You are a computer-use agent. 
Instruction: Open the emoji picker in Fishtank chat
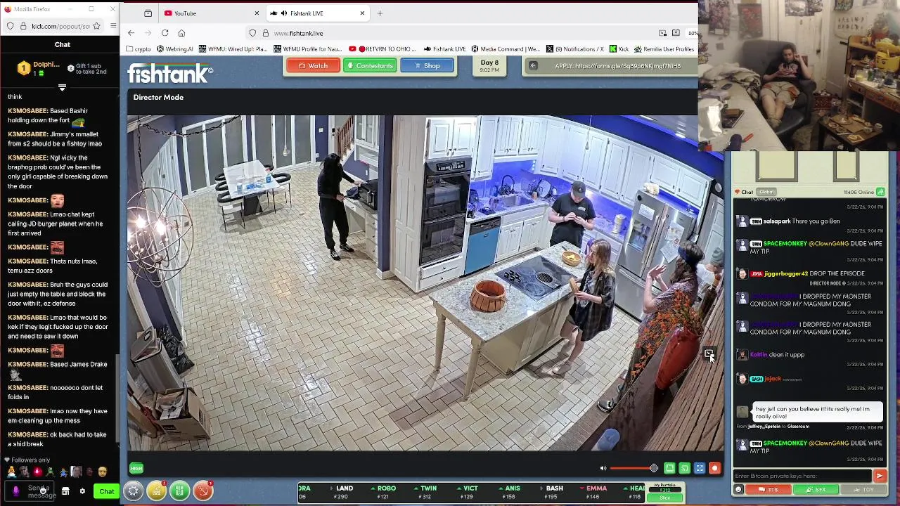(x=738, y=489)
